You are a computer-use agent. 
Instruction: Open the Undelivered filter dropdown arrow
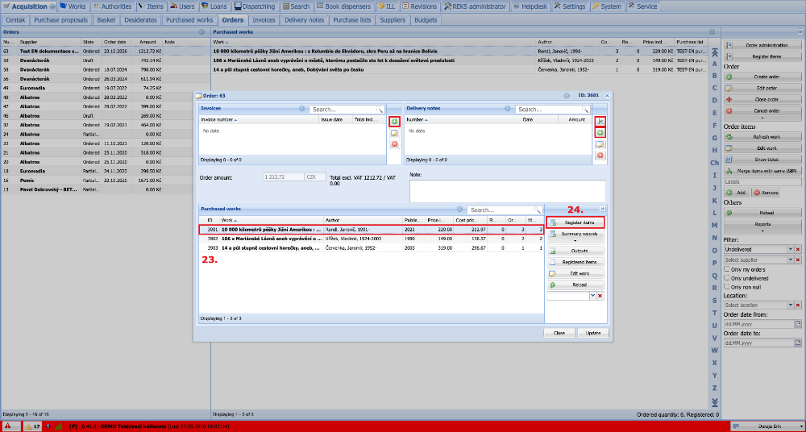tap(790, 249)
